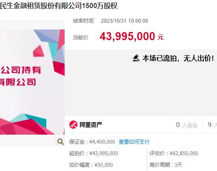The image size is (217, 171).
Task: Click the 结束时间 label
Action: pos(83,21)
